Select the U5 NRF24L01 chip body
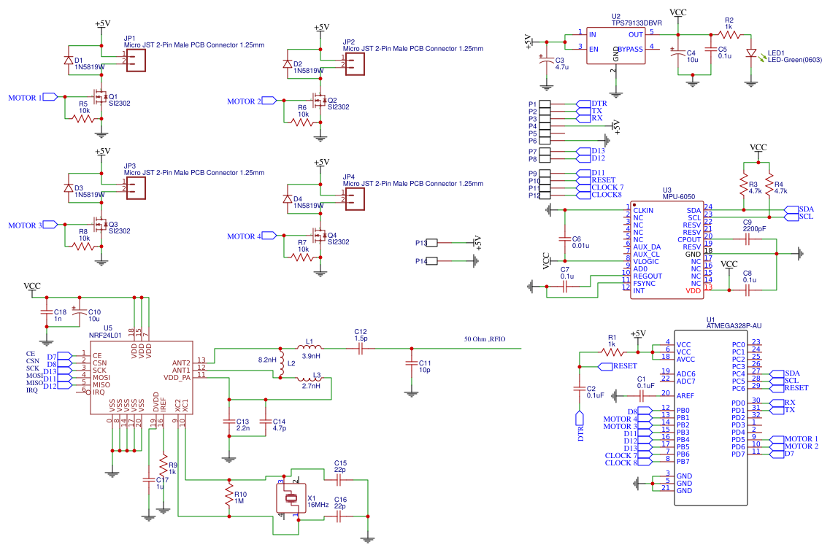830x550 pixels. (x=141, y=377)
